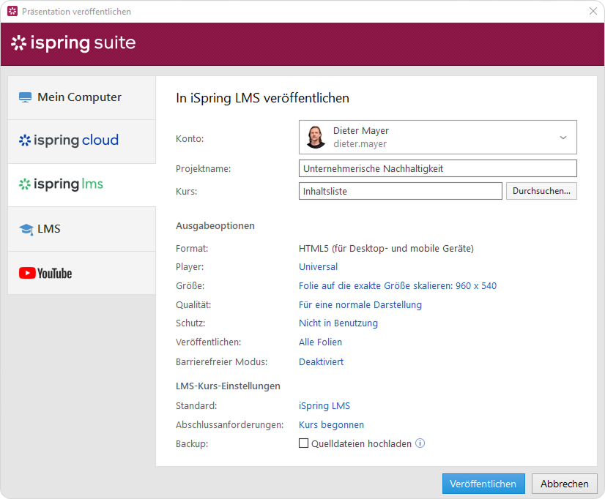This screenshot has width=605, height=499.
Task: Click the Abbrechen button
Action: pyautogui.click(x=564, y=484)
